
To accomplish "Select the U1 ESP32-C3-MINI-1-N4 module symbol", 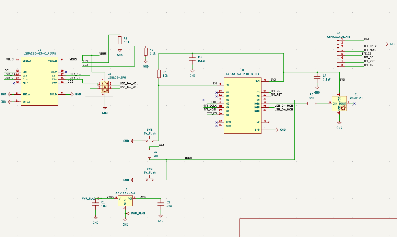I will (242, 105).
